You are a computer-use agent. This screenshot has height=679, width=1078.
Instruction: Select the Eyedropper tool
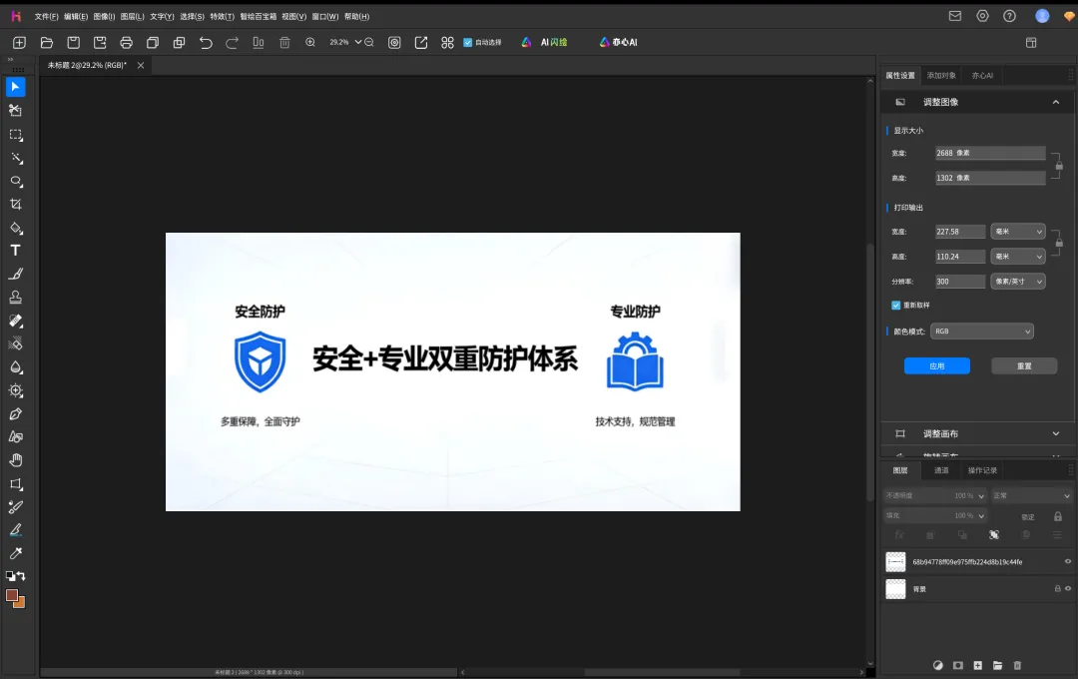16,553
